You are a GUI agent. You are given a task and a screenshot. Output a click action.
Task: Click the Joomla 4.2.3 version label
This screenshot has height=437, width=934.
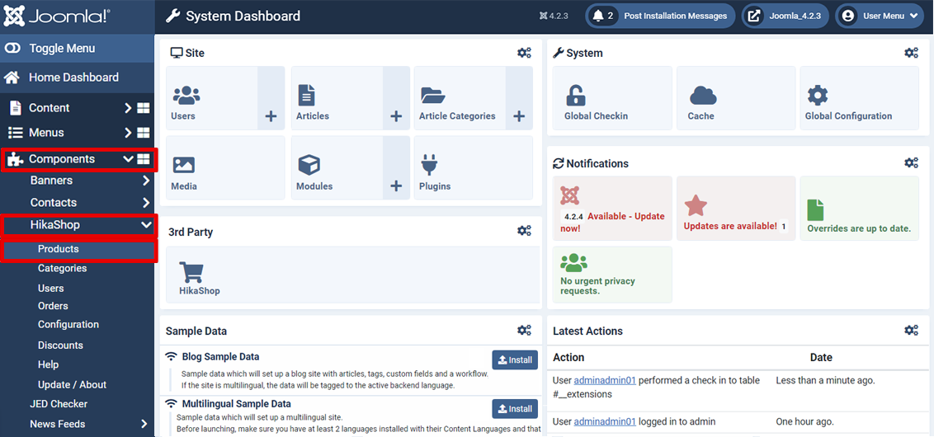[554, 16]
